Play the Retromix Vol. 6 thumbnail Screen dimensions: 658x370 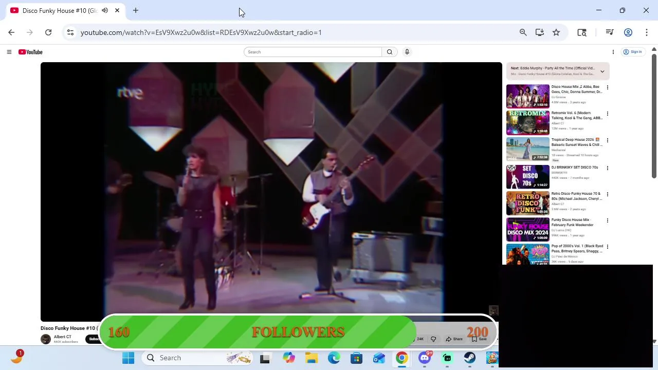pyautogui.click(x=527, y=122)
